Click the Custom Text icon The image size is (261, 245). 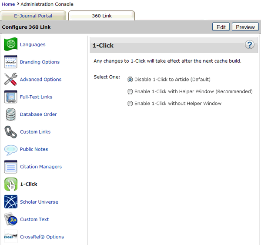pos(10,219)
